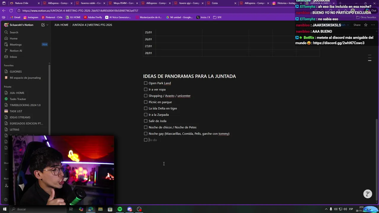Open Microsoft Store from the taskbar
The width and height of the screenshot is (379, 213).
tap(110, 209)
